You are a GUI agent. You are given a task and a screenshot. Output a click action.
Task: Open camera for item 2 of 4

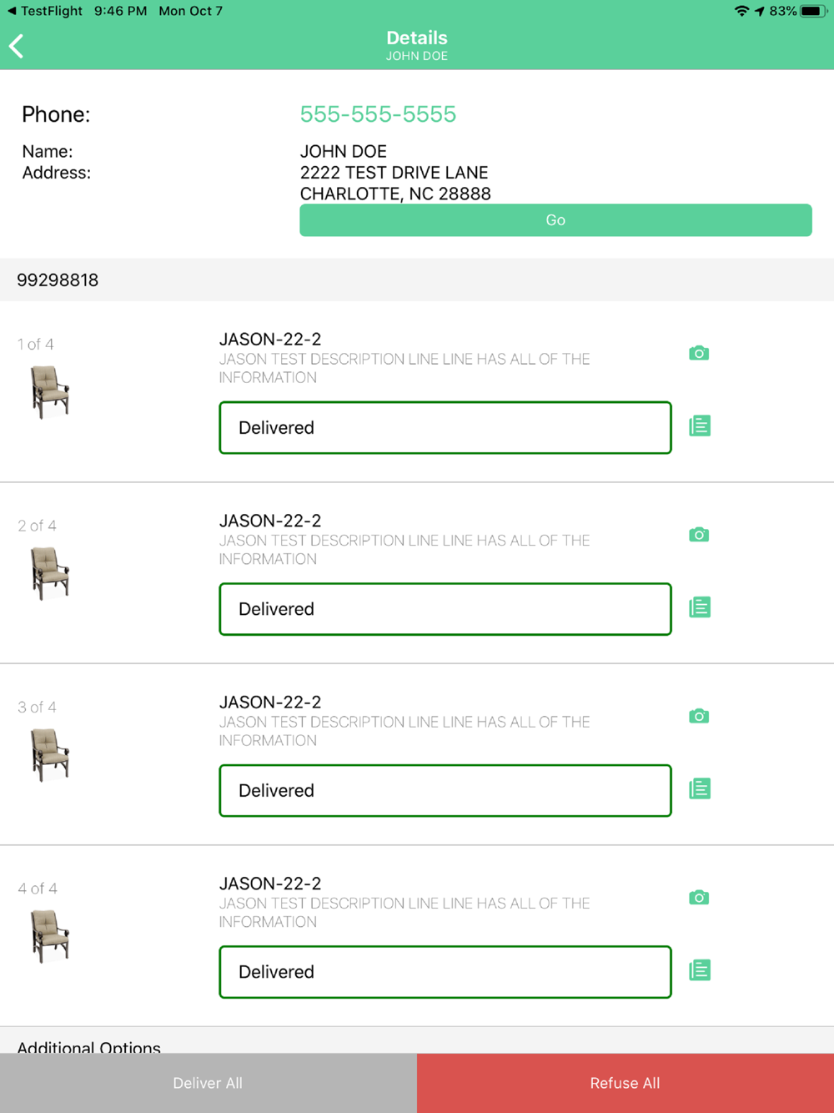699,535
